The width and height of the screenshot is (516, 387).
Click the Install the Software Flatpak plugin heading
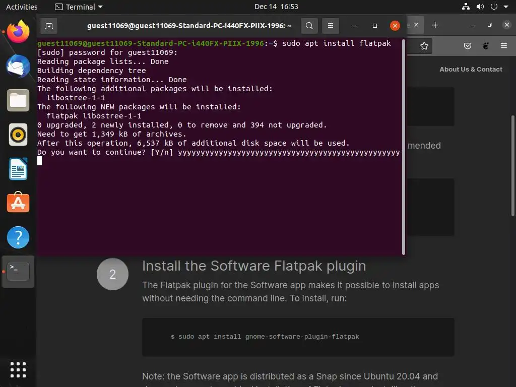254,266
